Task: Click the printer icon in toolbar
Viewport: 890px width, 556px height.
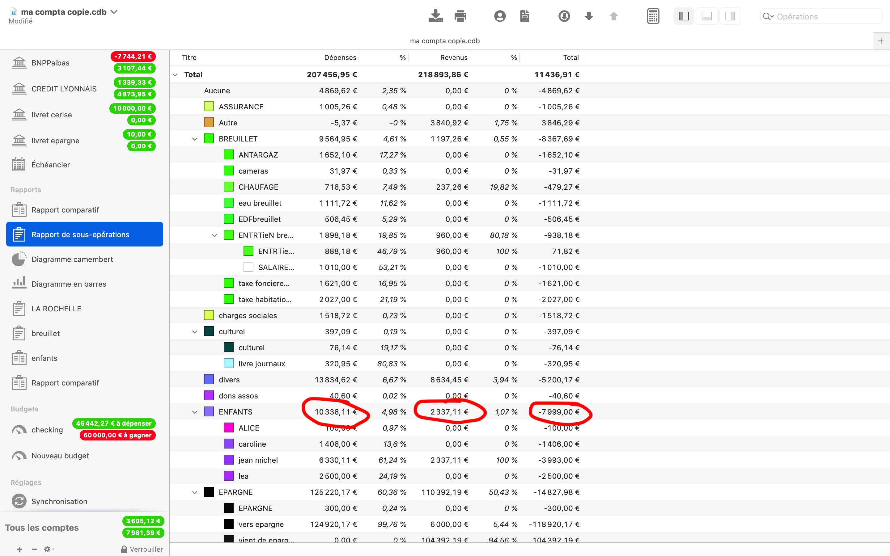Action: pyautogui.click(x=460, y=16)
